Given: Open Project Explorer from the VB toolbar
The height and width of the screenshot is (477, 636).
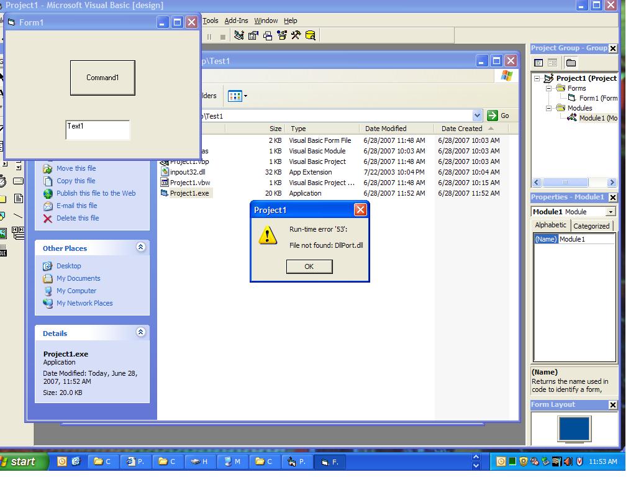Looking at the screenshot, I should click(239, 35).
